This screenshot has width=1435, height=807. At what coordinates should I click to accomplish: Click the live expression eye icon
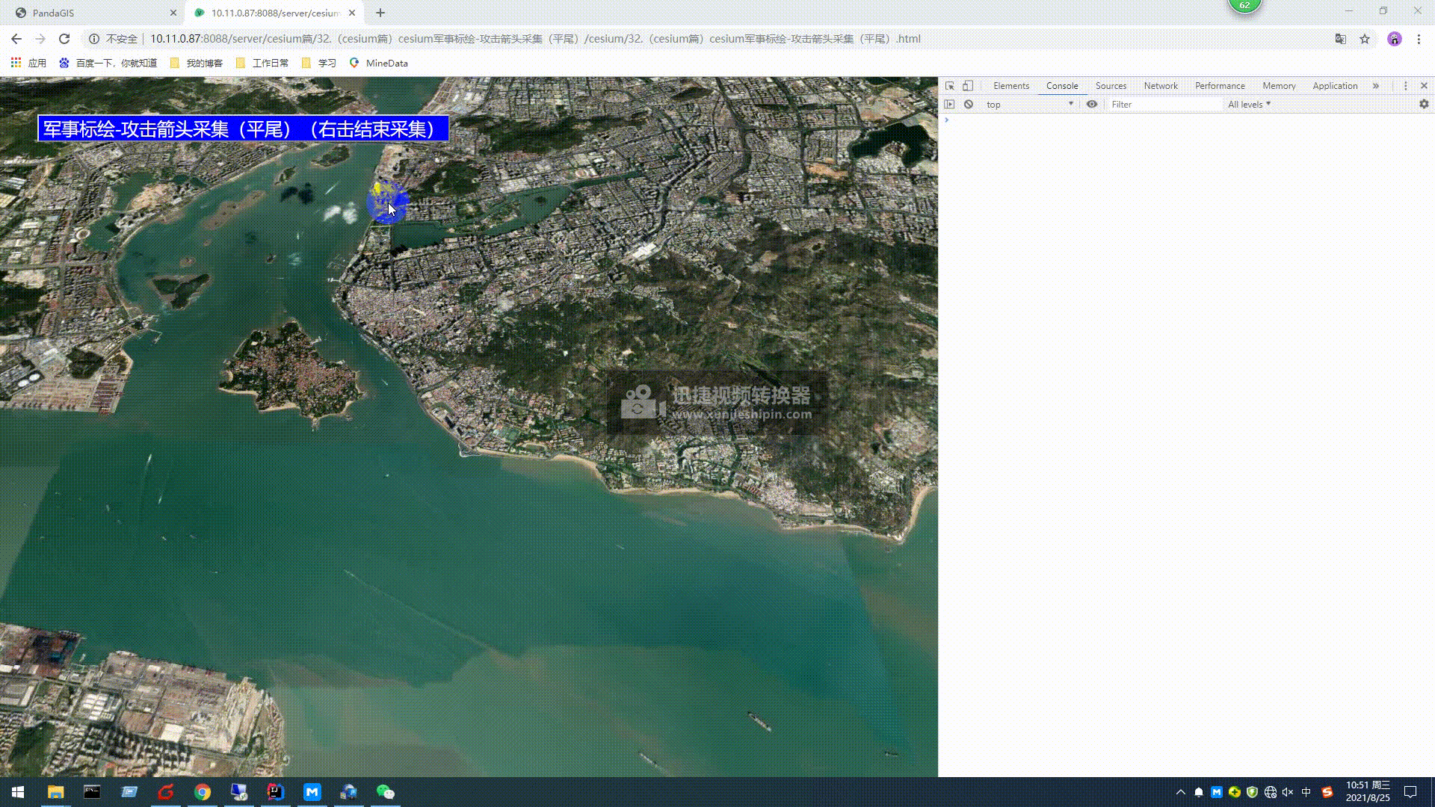click(x=1092, y=105)
